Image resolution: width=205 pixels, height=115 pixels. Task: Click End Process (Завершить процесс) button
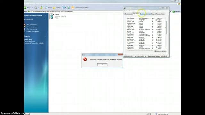160,51
